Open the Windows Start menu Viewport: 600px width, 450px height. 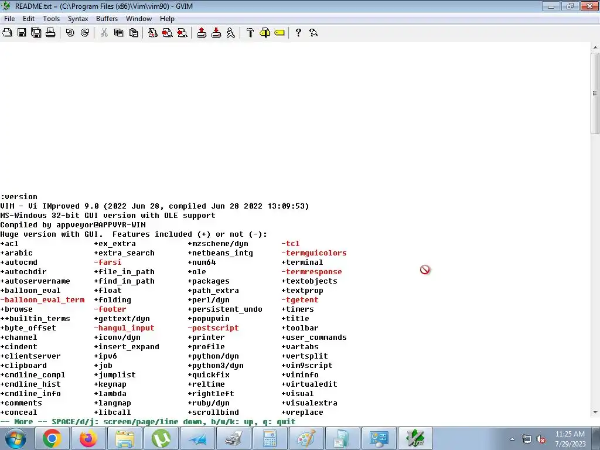coord(15,438)
